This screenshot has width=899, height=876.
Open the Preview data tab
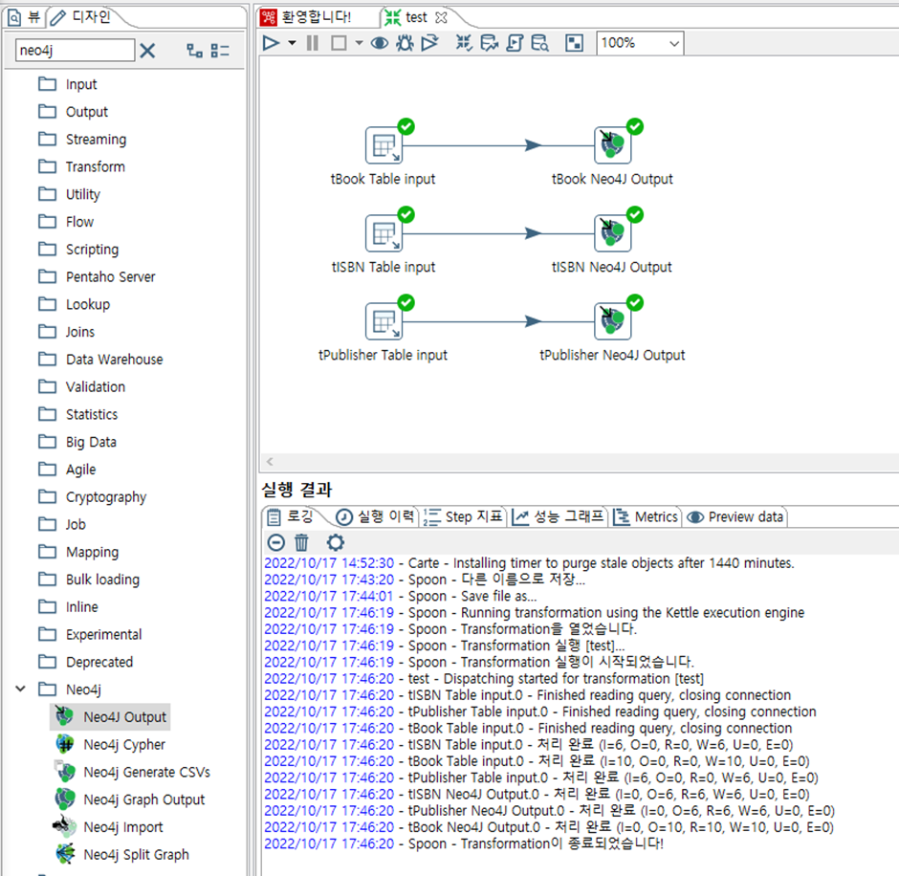tap(735, 517)
